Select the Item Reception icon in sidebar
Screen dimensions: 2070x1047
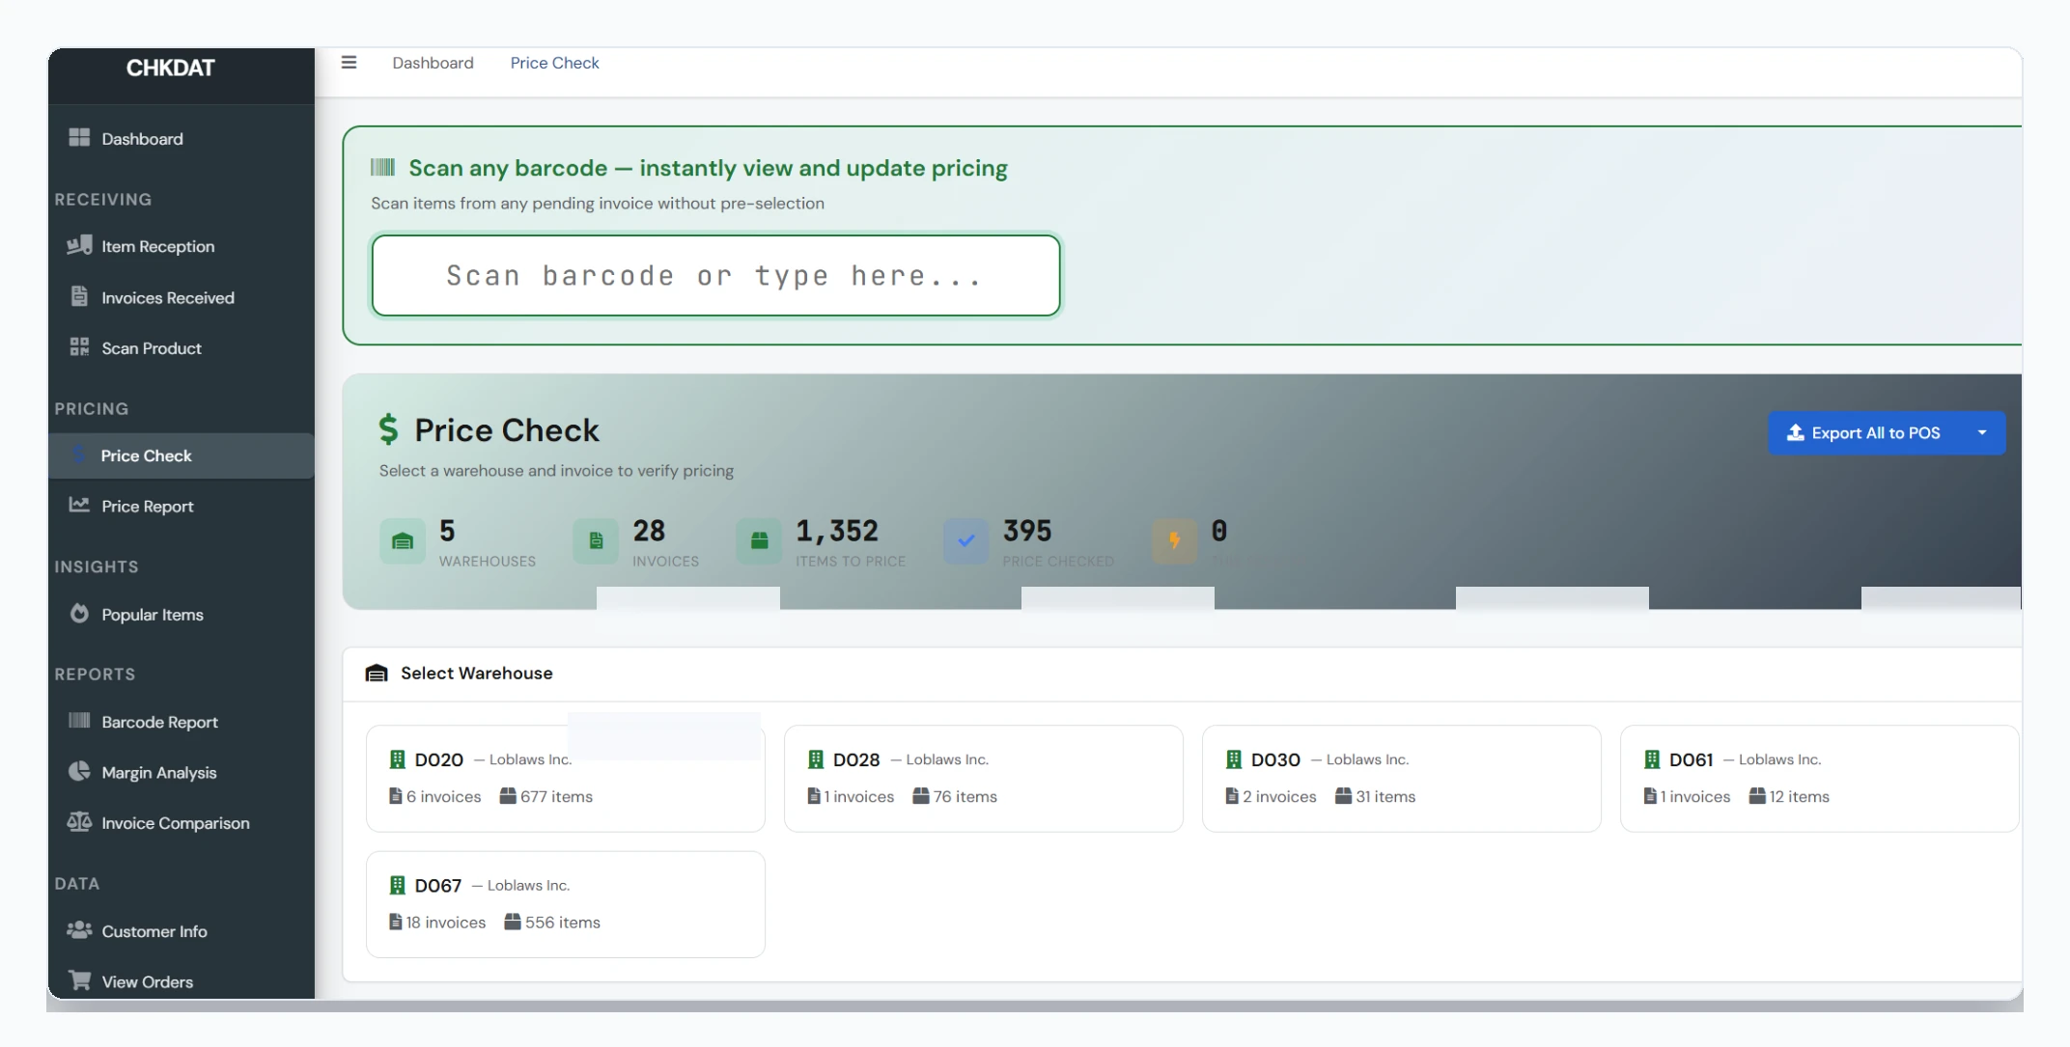(79, 246)
